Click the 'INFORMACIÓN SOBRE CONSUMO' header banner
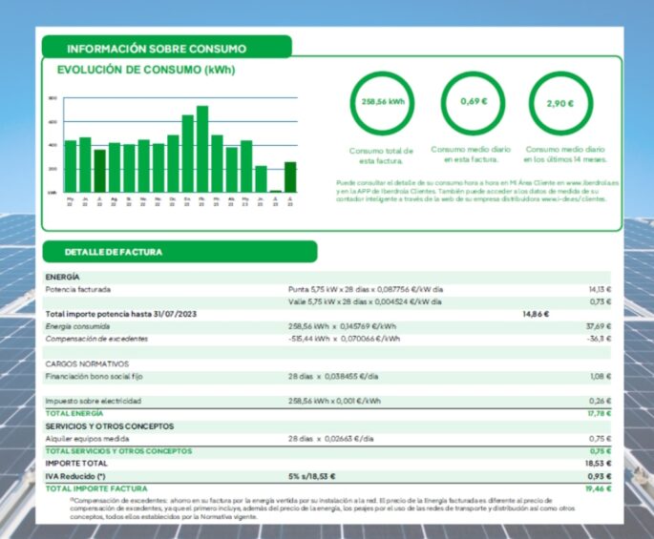654x539 pixels. coord(167,47)
